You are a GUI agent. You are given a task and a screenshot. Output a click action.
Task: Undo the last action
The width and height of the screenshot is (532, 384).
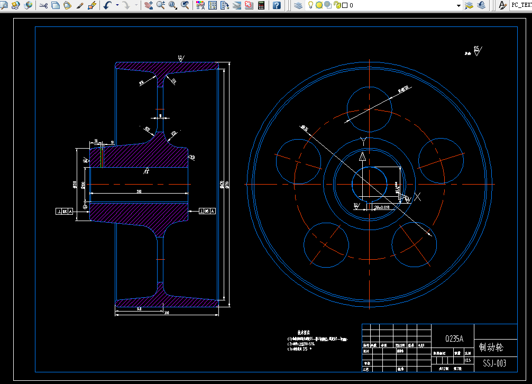pyautogui.click(x=107, y=5)
